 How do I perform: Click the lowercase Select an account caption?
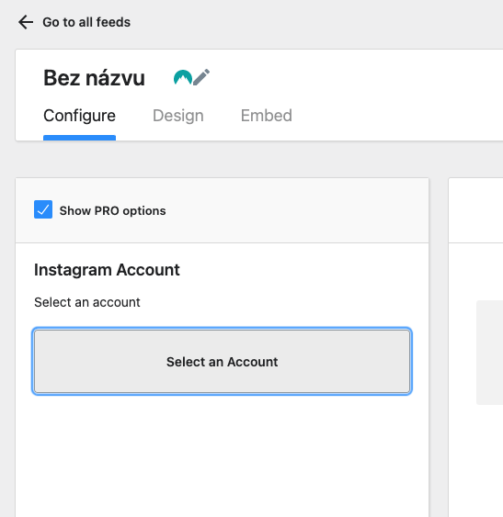(x=87, y=302)
